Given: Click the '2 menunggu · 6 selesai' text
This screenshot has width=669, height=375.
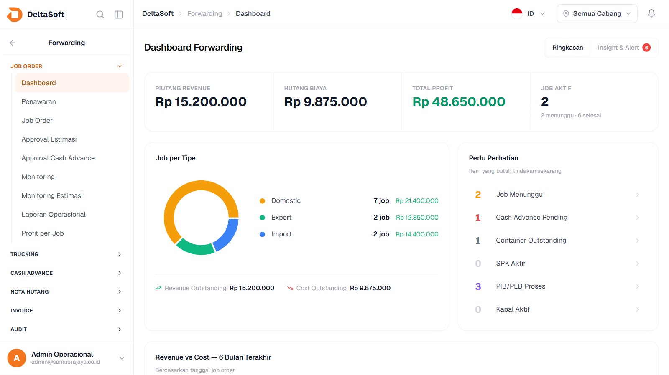Looking at the screenshot, I should click(571, 115).
